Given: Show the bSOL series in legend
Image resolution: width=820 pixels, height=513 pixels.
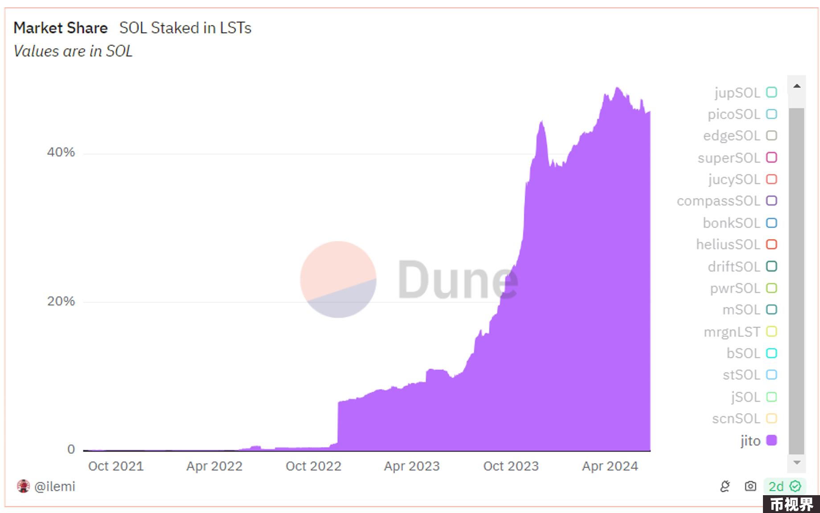Looking at the screenshot, I should click(x=752, y=353).
